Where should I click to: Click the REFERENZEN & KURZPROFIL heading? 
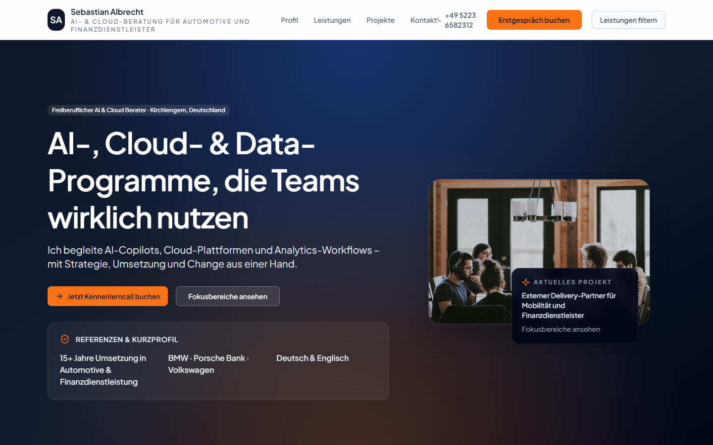[x=127, y=340]
